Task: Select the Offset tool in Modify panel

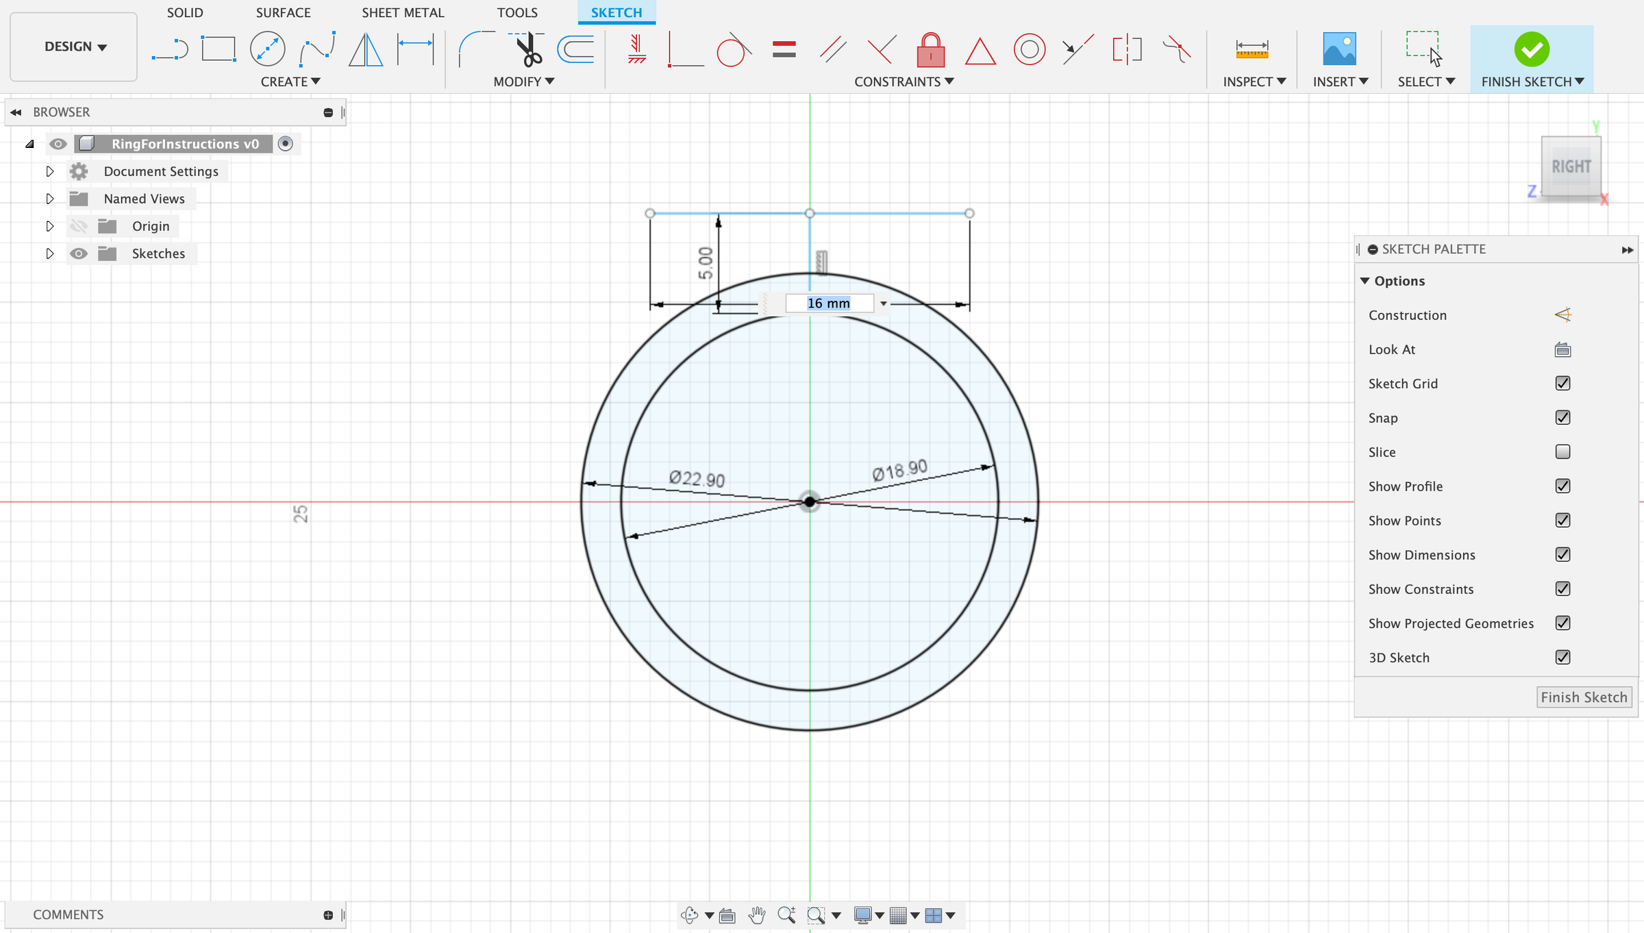Action: [575, 48]
